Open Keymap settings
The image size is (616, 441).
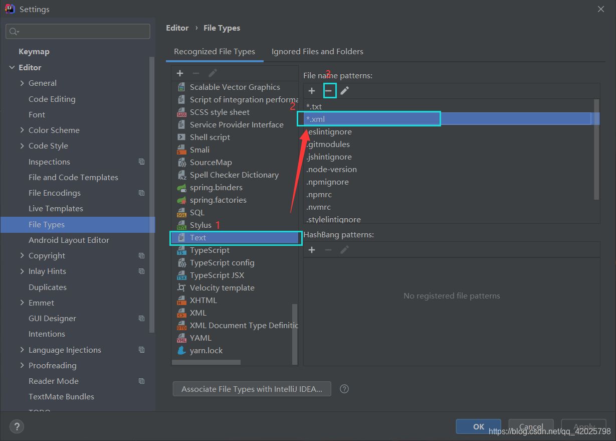(x=34, y=52)
